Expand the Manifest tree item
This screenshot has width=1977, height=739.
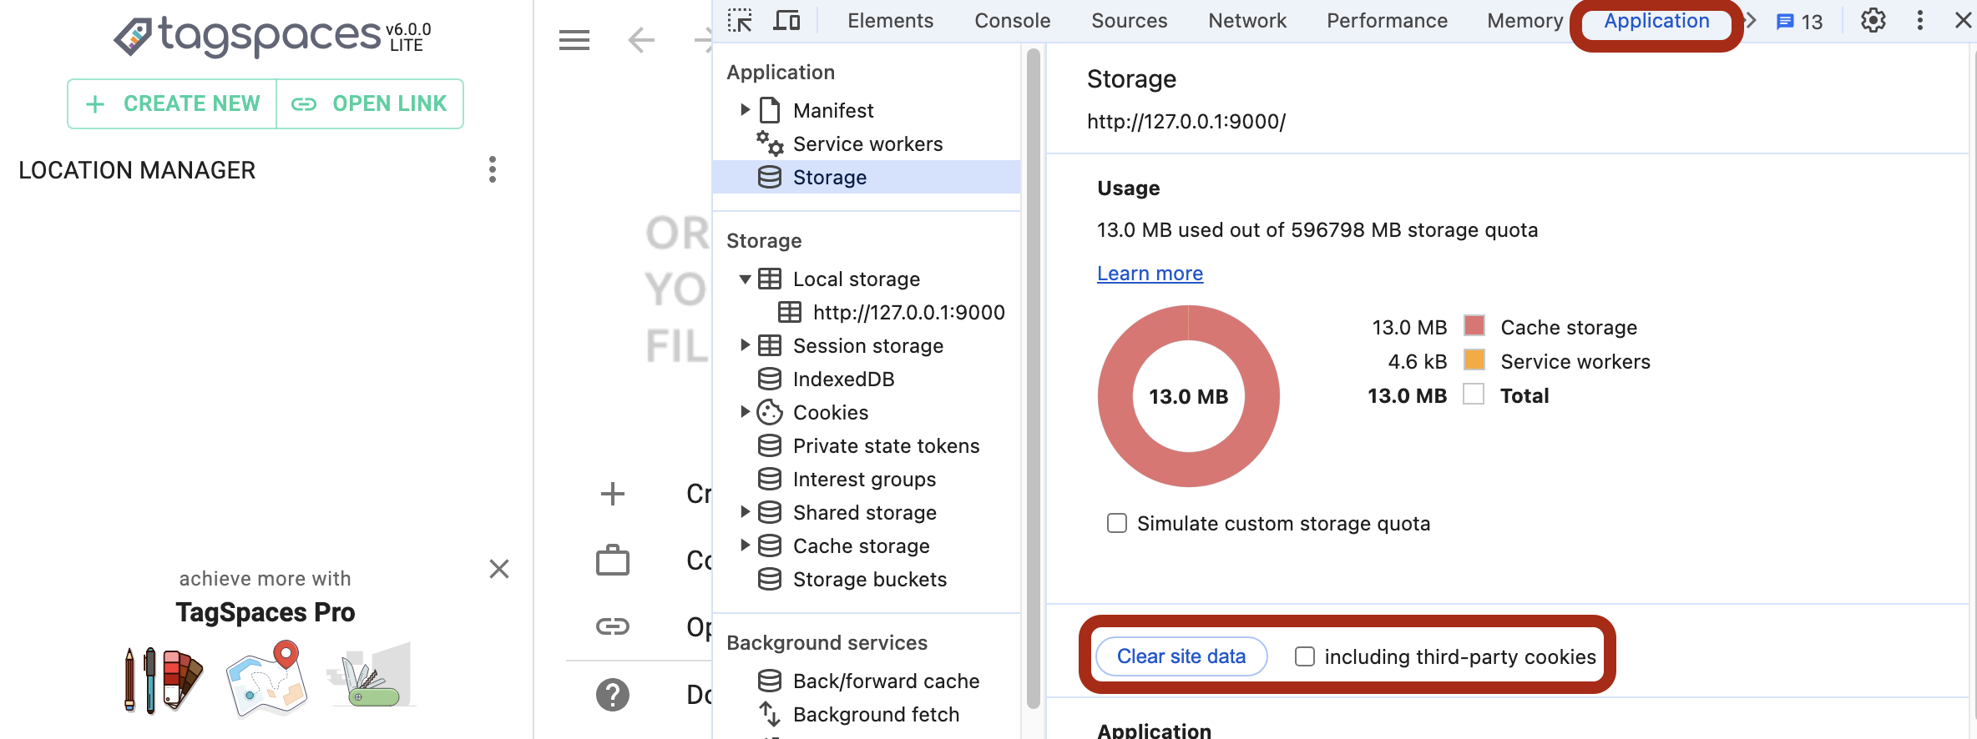(x=745, y=110)
